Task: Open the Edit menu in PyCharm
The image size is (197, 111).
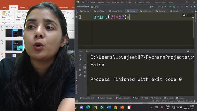Action: tap(87, 2)
